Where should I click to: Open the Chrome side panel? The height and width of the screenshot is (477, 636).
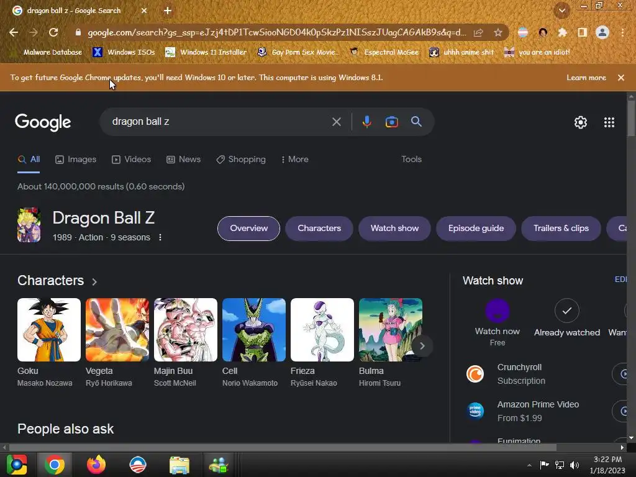point(582,32)
